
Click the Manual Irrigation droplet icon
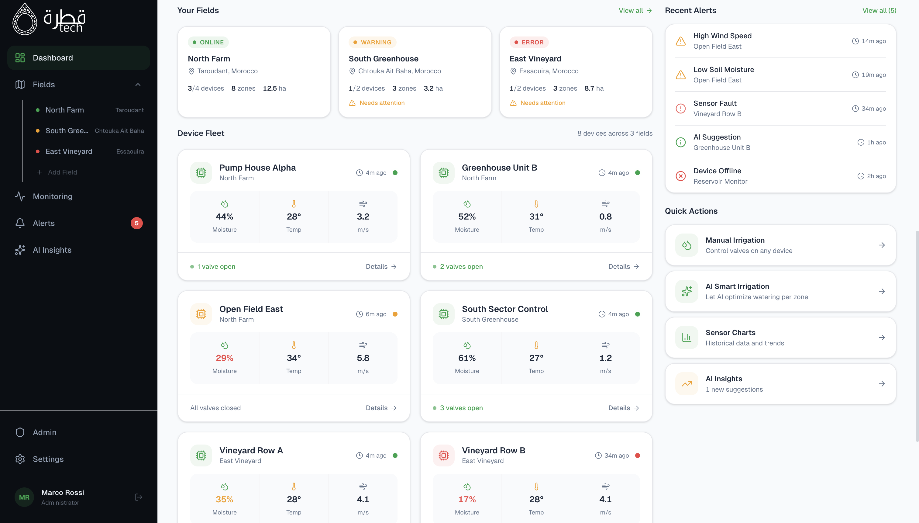point(687,245)
